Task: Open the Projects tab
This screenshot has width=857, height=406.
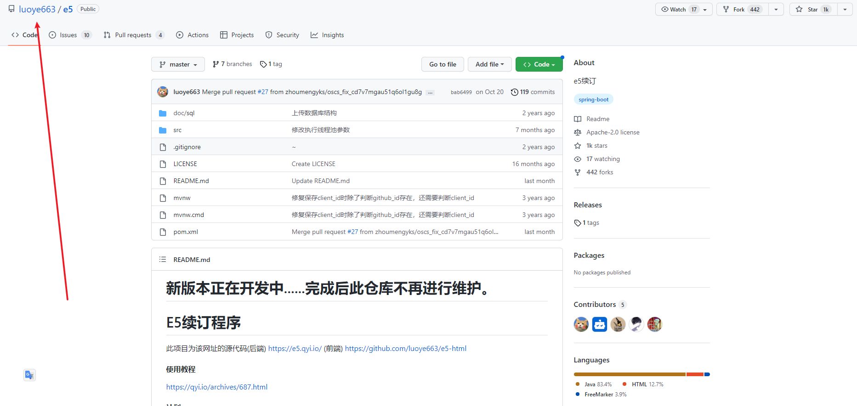Action: 237,35
